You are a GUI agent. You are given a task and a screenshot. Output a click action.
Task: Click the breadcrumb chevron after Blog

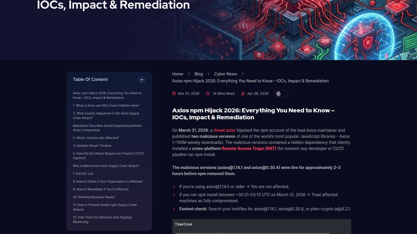208,74
